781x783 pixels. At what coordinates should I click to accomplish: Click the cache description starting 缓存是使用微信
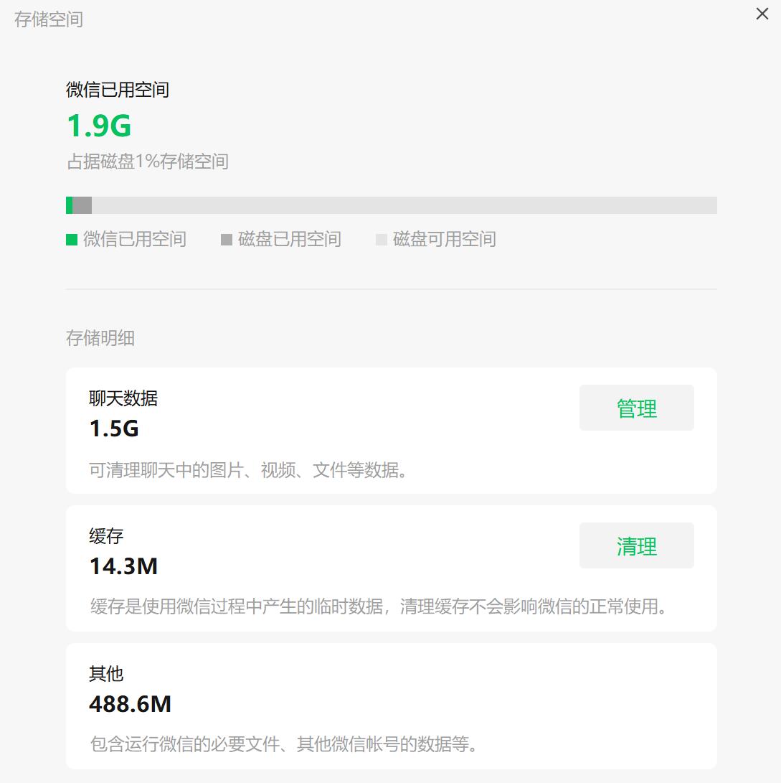[380, 606]
